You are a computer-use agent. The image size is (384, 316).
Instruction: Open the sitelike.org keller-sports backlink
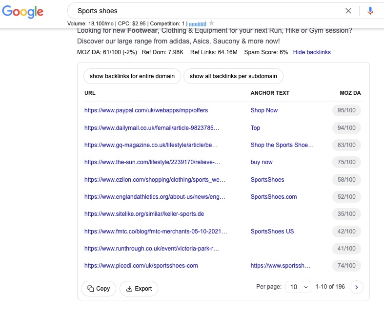tap(144, 214)
